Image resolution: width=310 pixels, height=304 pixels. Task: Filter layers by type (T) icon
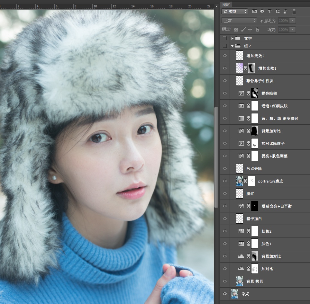(270, 12)
